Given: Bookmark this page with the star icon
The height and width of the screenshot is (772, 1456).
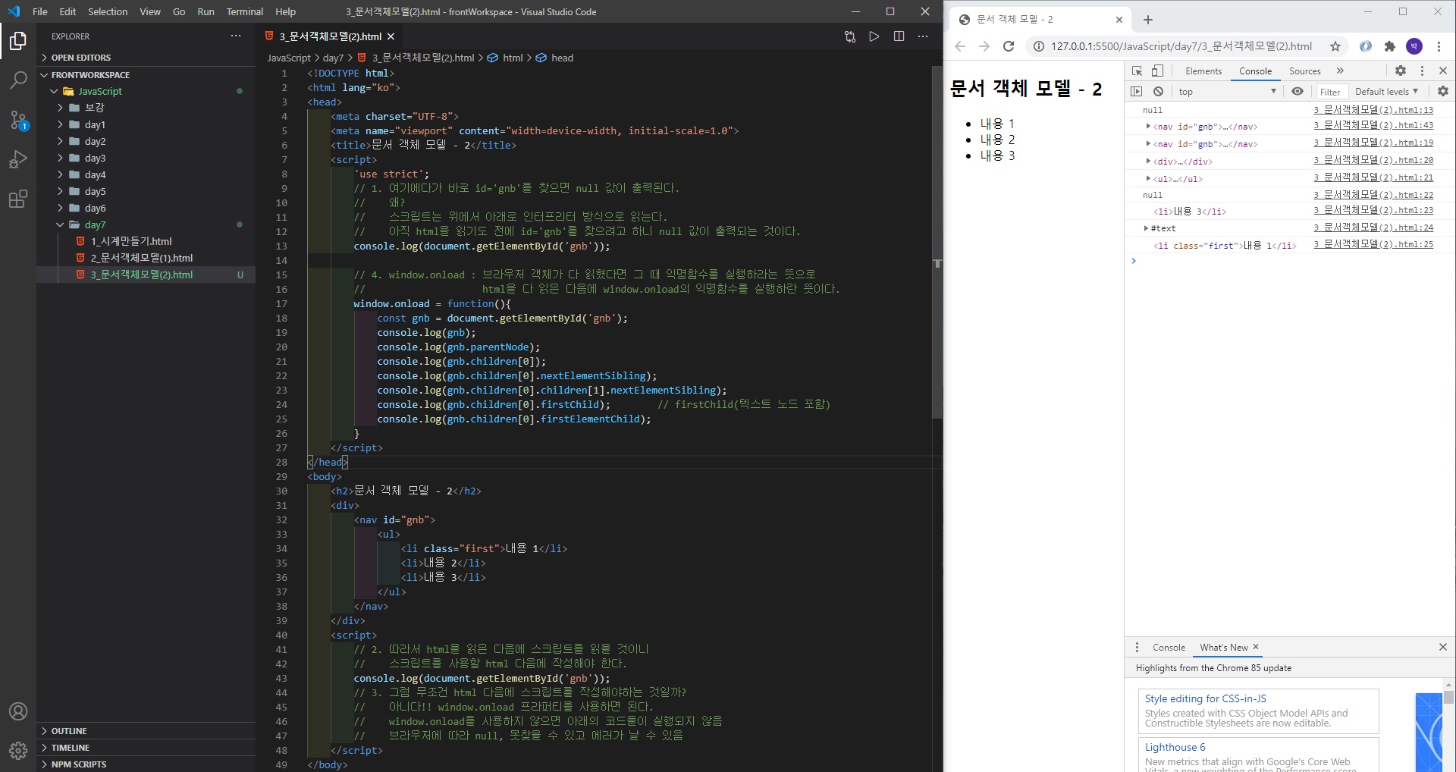Looking at the screenshot, I should click(1335, 46).
